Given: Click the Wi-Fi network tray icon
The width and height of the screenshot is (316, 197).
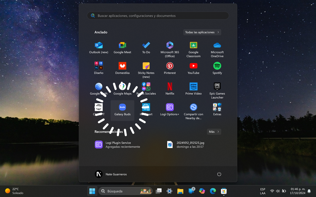Looking at the screenshot, I should pos(272,191).
